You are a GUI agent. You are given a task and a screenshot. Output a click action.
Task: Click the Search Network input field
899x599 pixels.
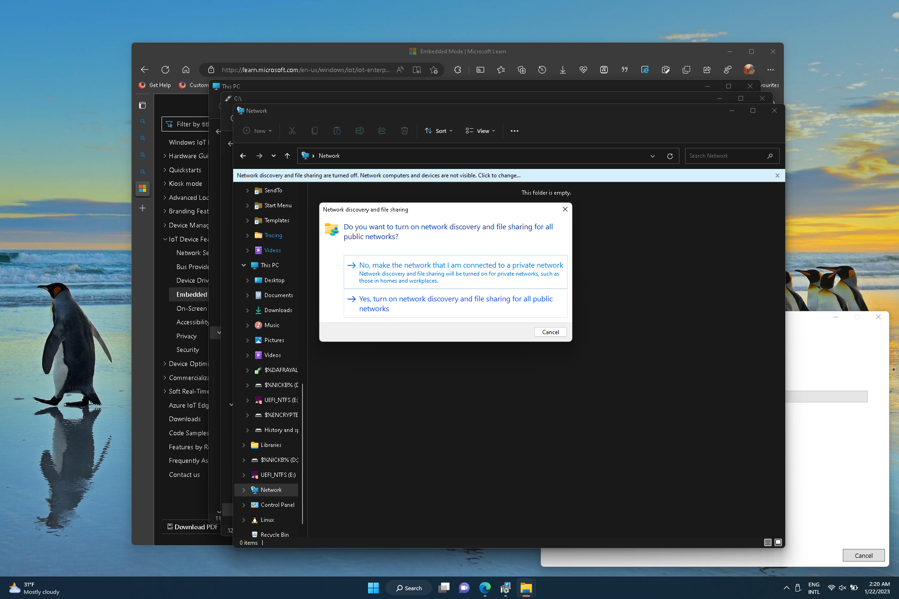click(726, 156)
